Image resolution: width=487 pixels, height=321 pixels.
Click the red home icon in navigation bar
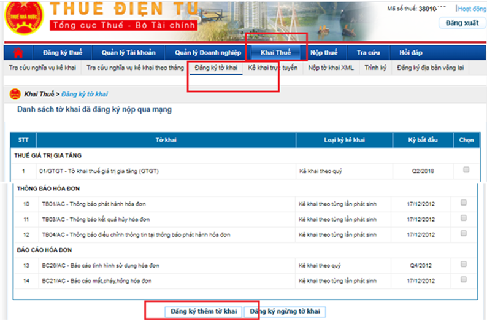(x=18, y=53)
